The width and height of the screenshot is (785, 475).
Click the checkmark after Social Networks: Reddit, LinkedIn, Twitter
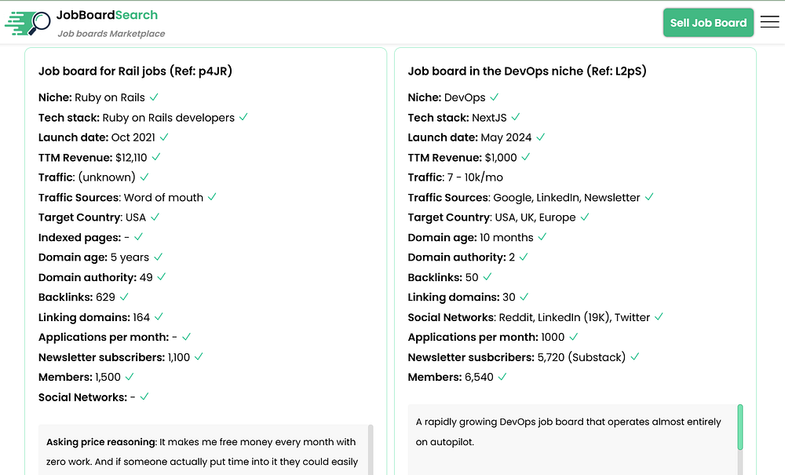pos(659,317)
